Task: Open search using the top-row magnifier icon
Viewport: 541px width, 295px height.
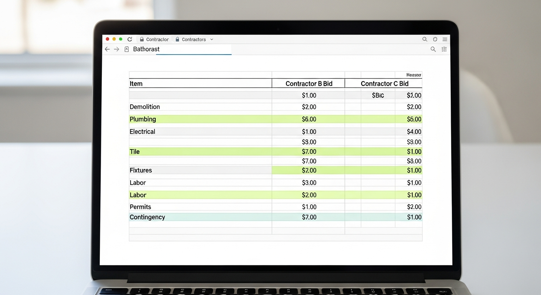Action: pos(425,39)
